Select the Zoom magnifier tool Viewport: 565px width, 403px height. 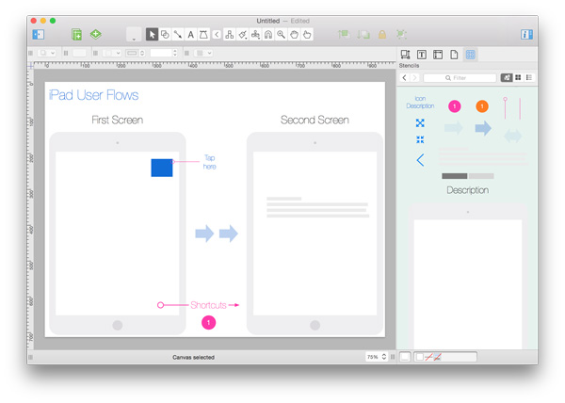(281, 35)
